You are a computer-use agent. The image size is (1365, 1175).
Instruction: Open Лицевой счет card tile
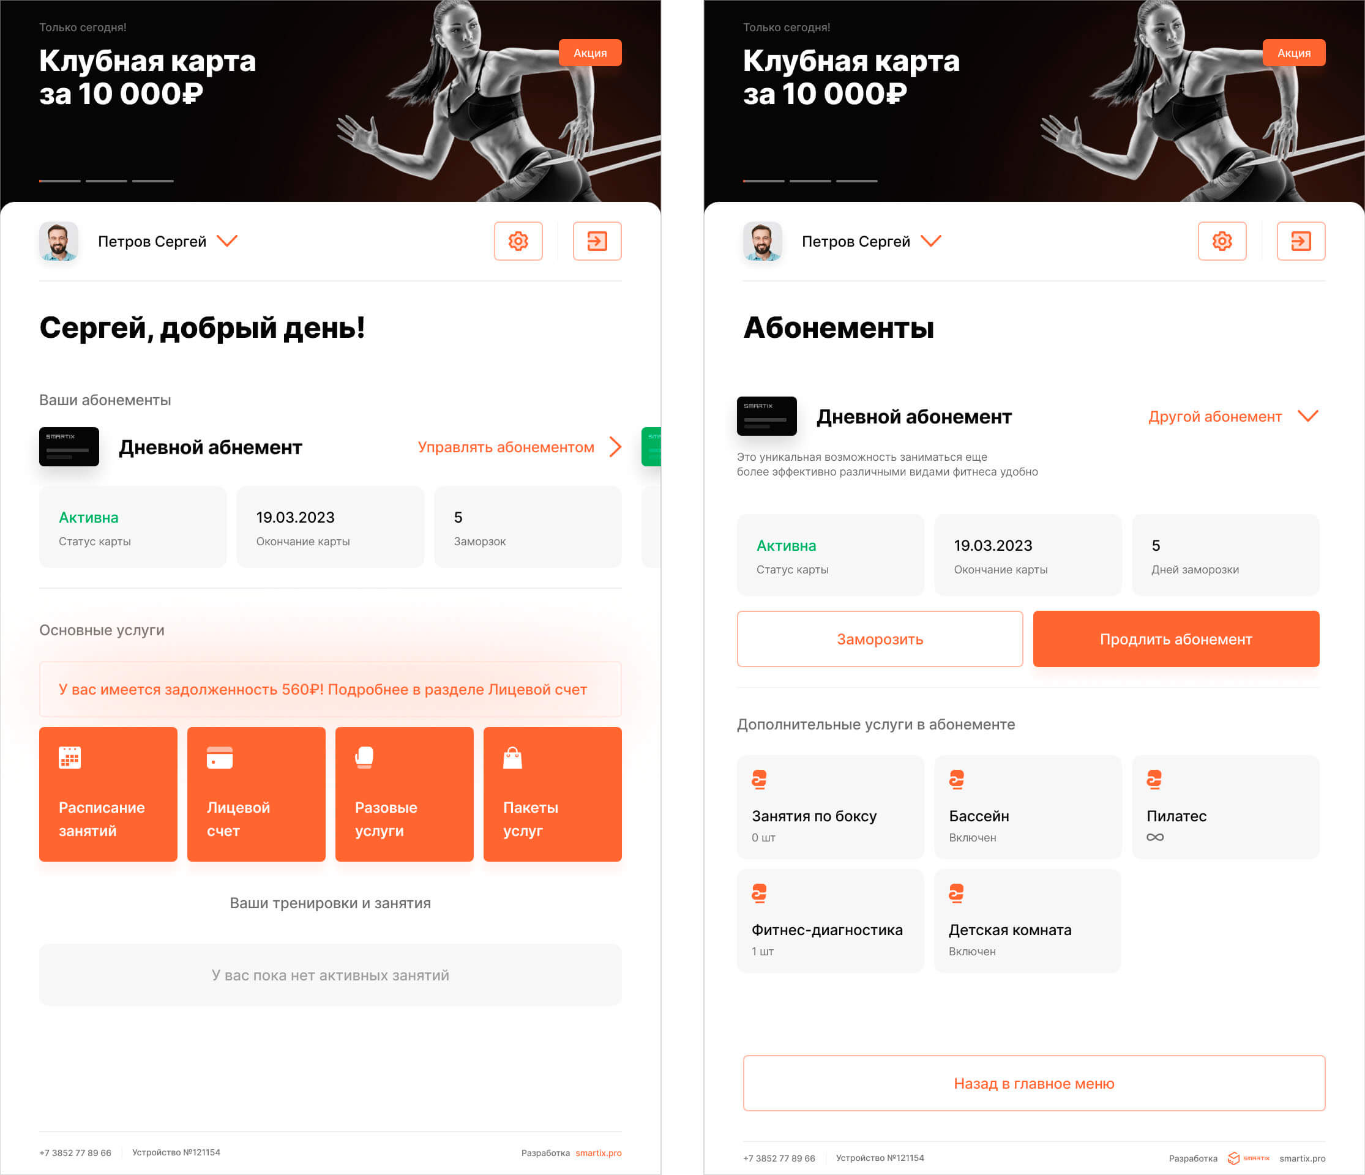click(256, 794)
